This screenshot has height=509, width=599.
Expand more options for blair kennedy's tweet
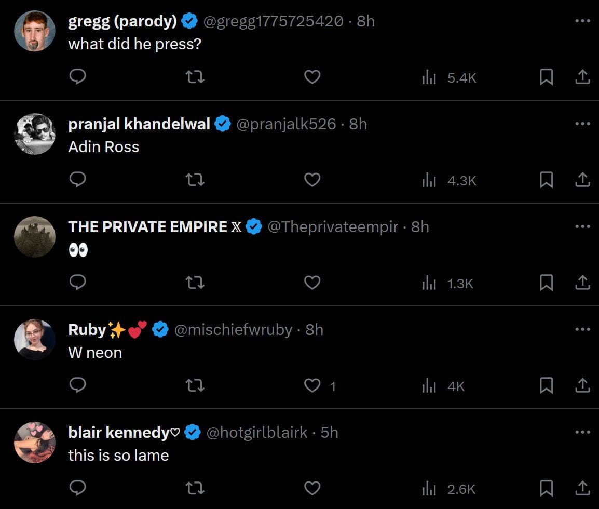582,432
